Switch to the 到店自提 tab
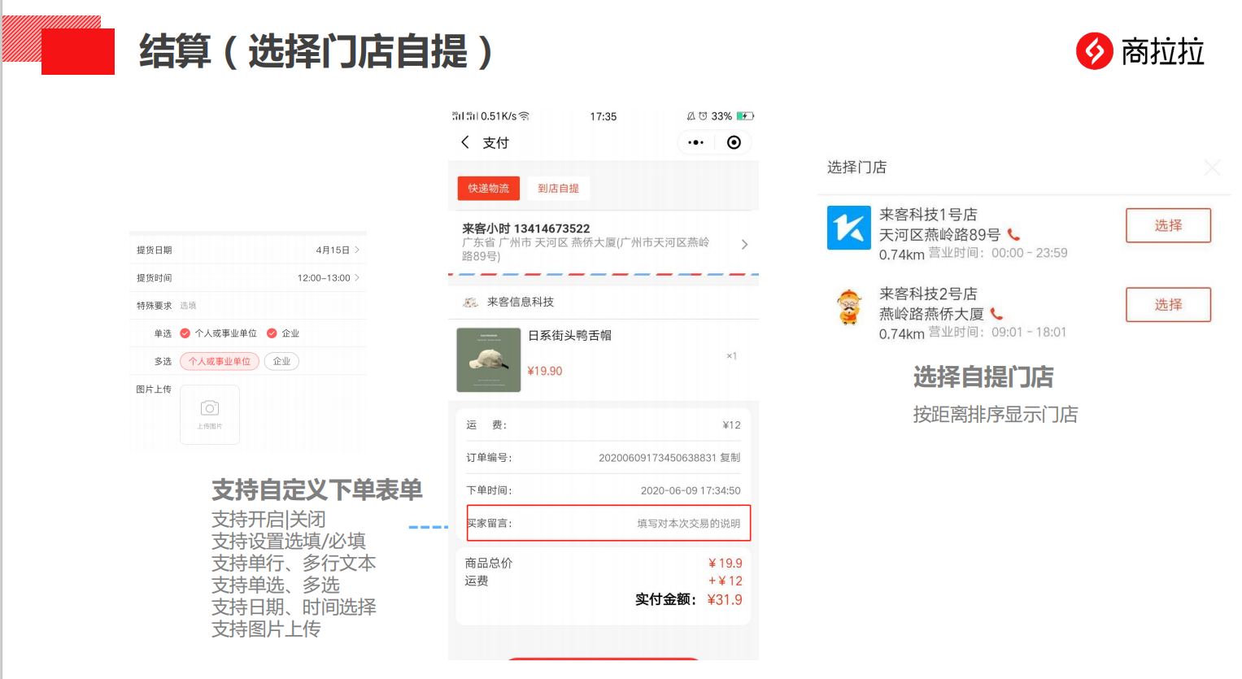This screenshot has width=1242, height=679. [558, 188]
